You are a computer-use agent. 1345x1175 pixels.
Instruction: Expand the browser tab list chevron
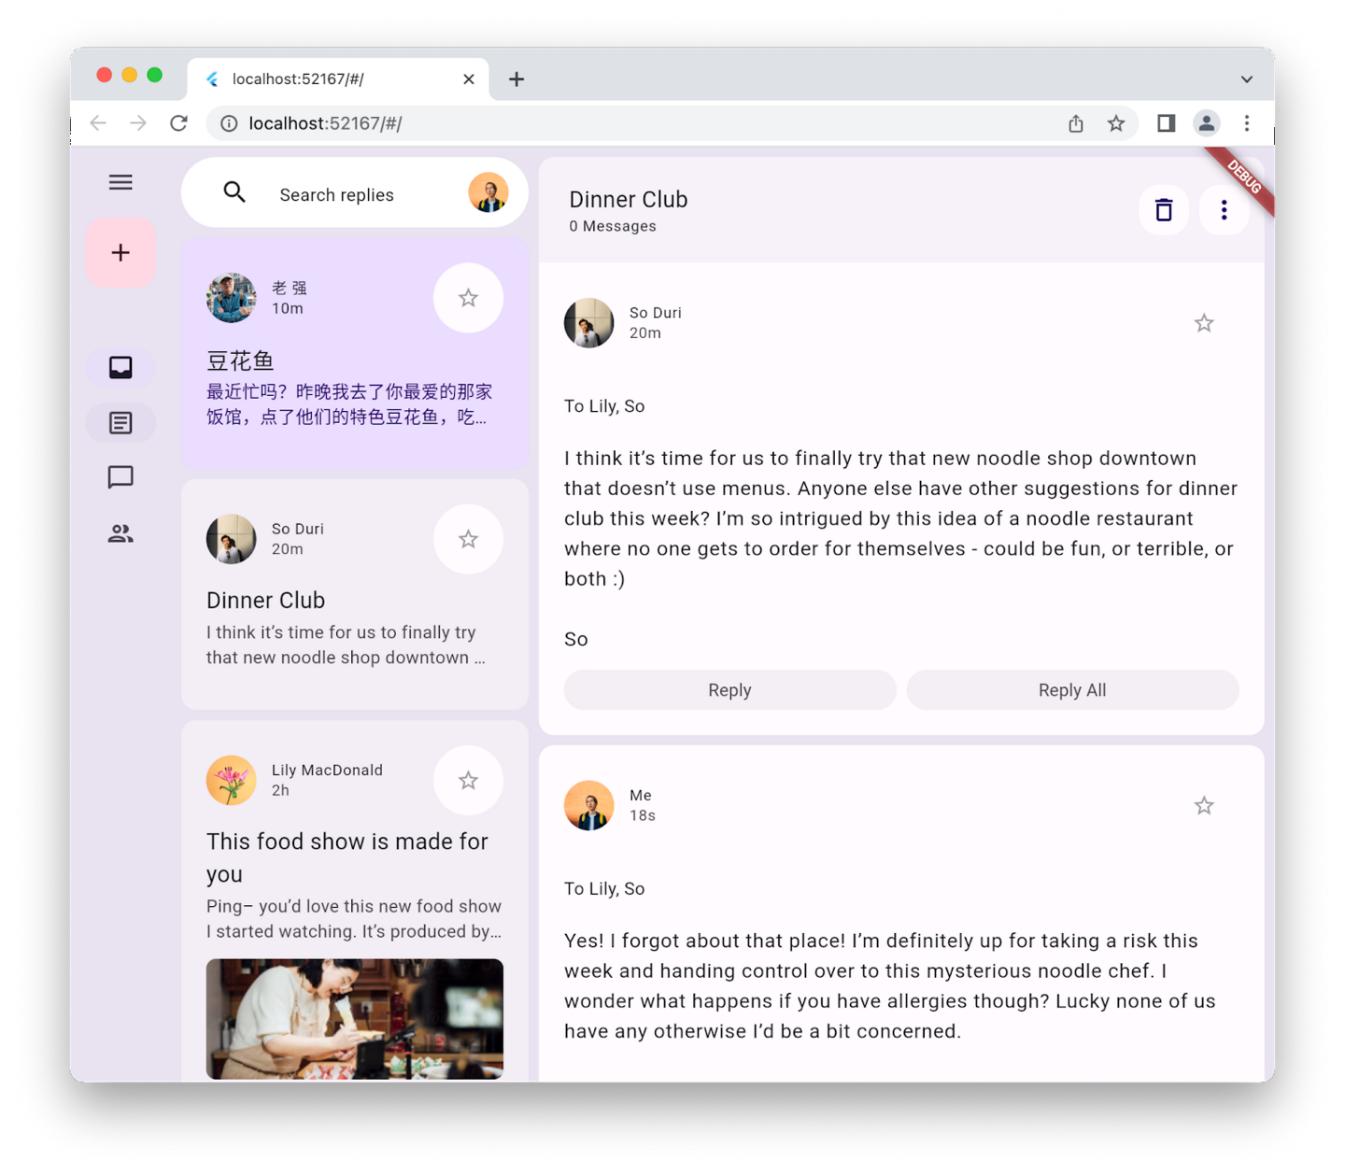[x=1246, y=78]
